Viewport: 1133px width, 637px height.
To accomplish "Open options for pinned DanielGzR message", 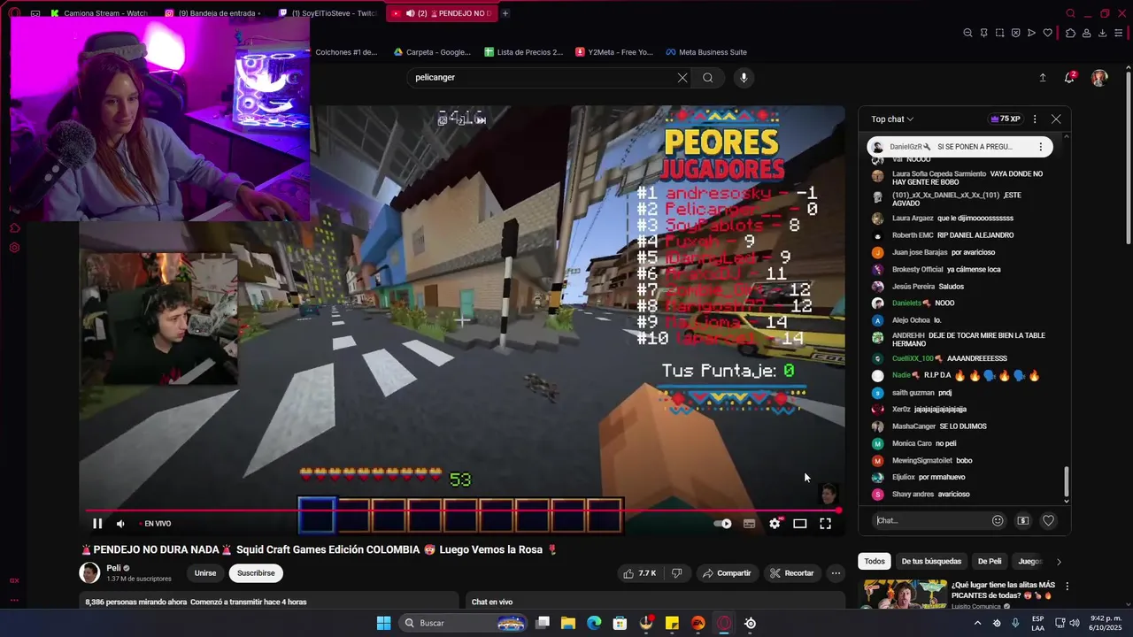I will point(1041,147).
